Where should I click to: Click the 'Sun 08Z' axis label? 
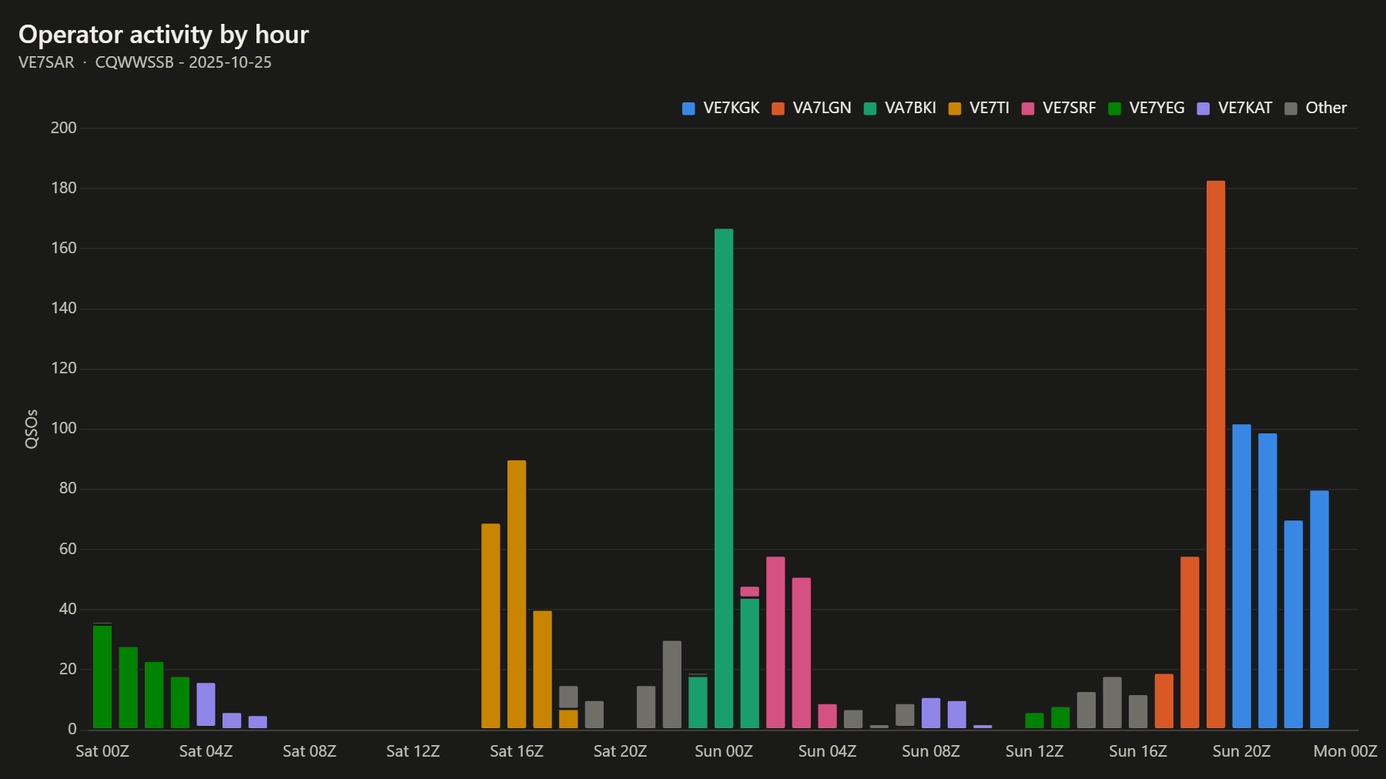[931, 751]
